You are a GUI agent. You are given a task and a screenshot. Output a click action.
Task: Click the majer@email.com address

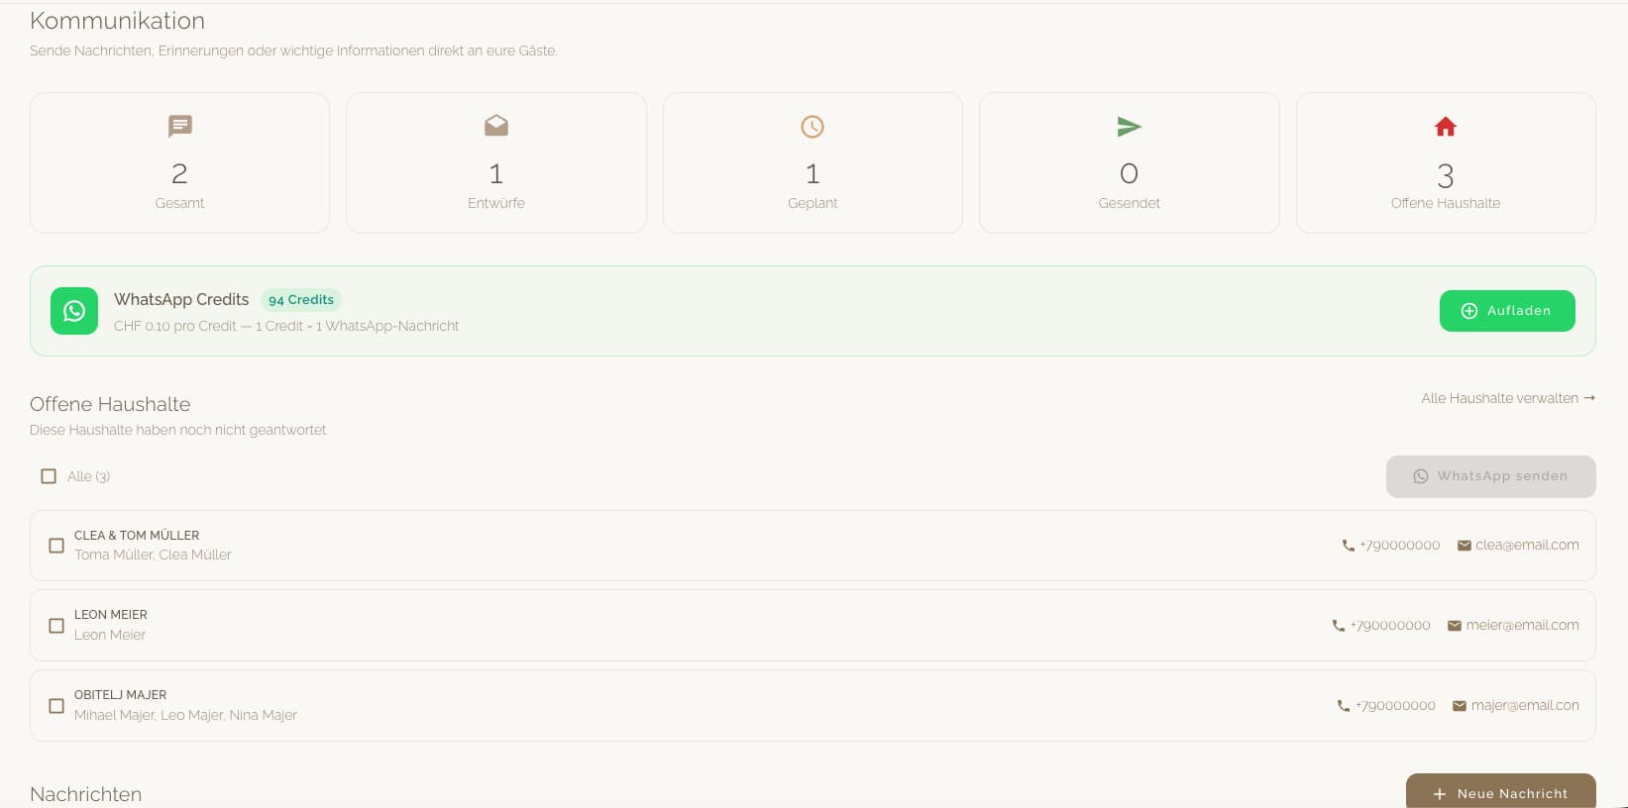(1524, 706)
